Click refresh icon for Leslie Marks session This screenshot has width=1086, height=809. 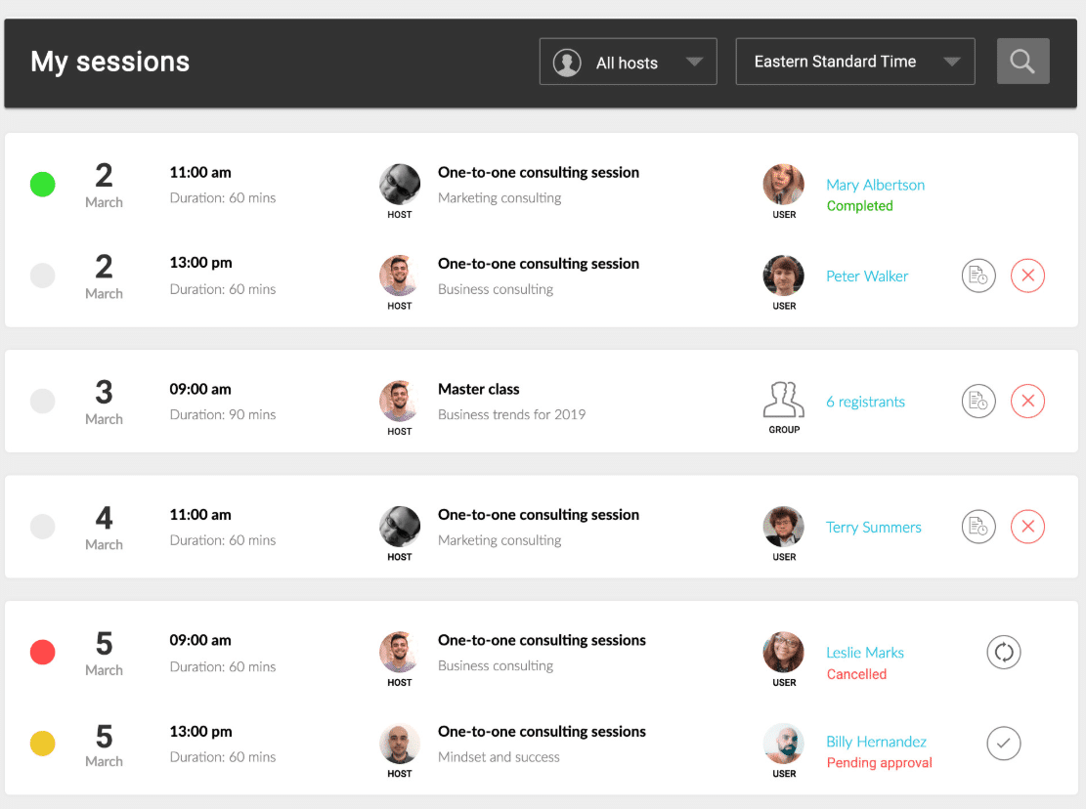pyautogui.click(x=1003, y=653)
